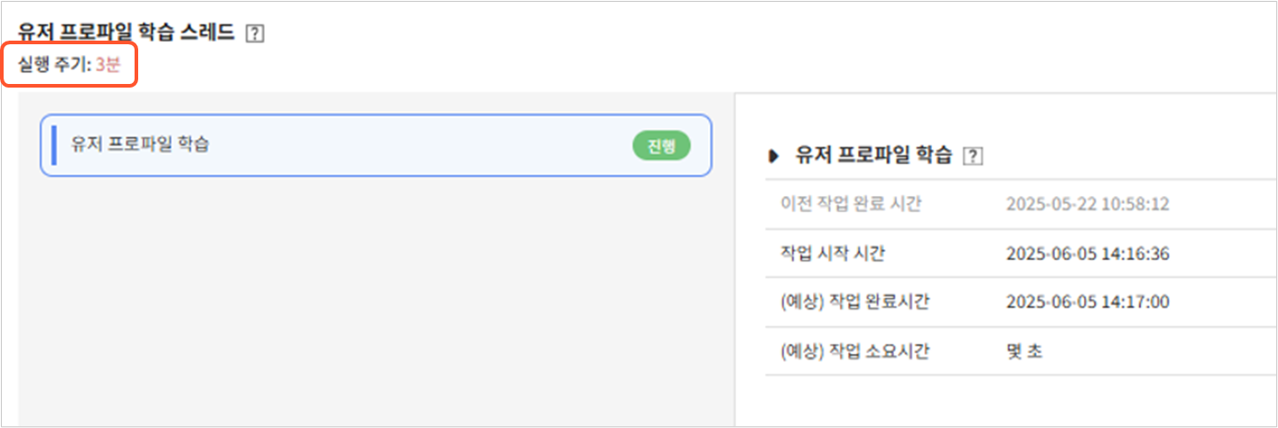Click the blue accent bar on thread card
Screen dimensions: 1278x428
[x=54, y=145]
